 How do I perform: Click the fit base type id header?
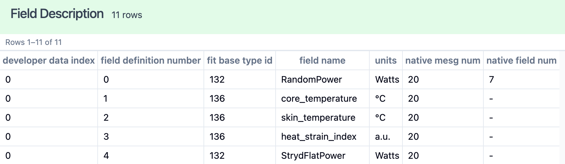pos(240,60)
